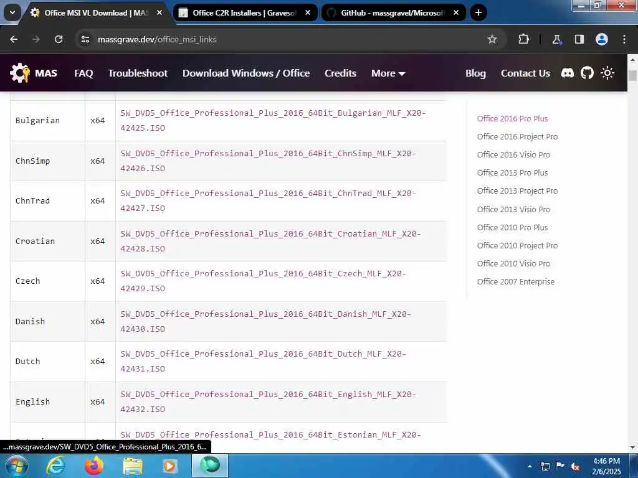638x478 pixels.
Task: Open the GitHub icon link in navbar
Action: coord(587,73)
